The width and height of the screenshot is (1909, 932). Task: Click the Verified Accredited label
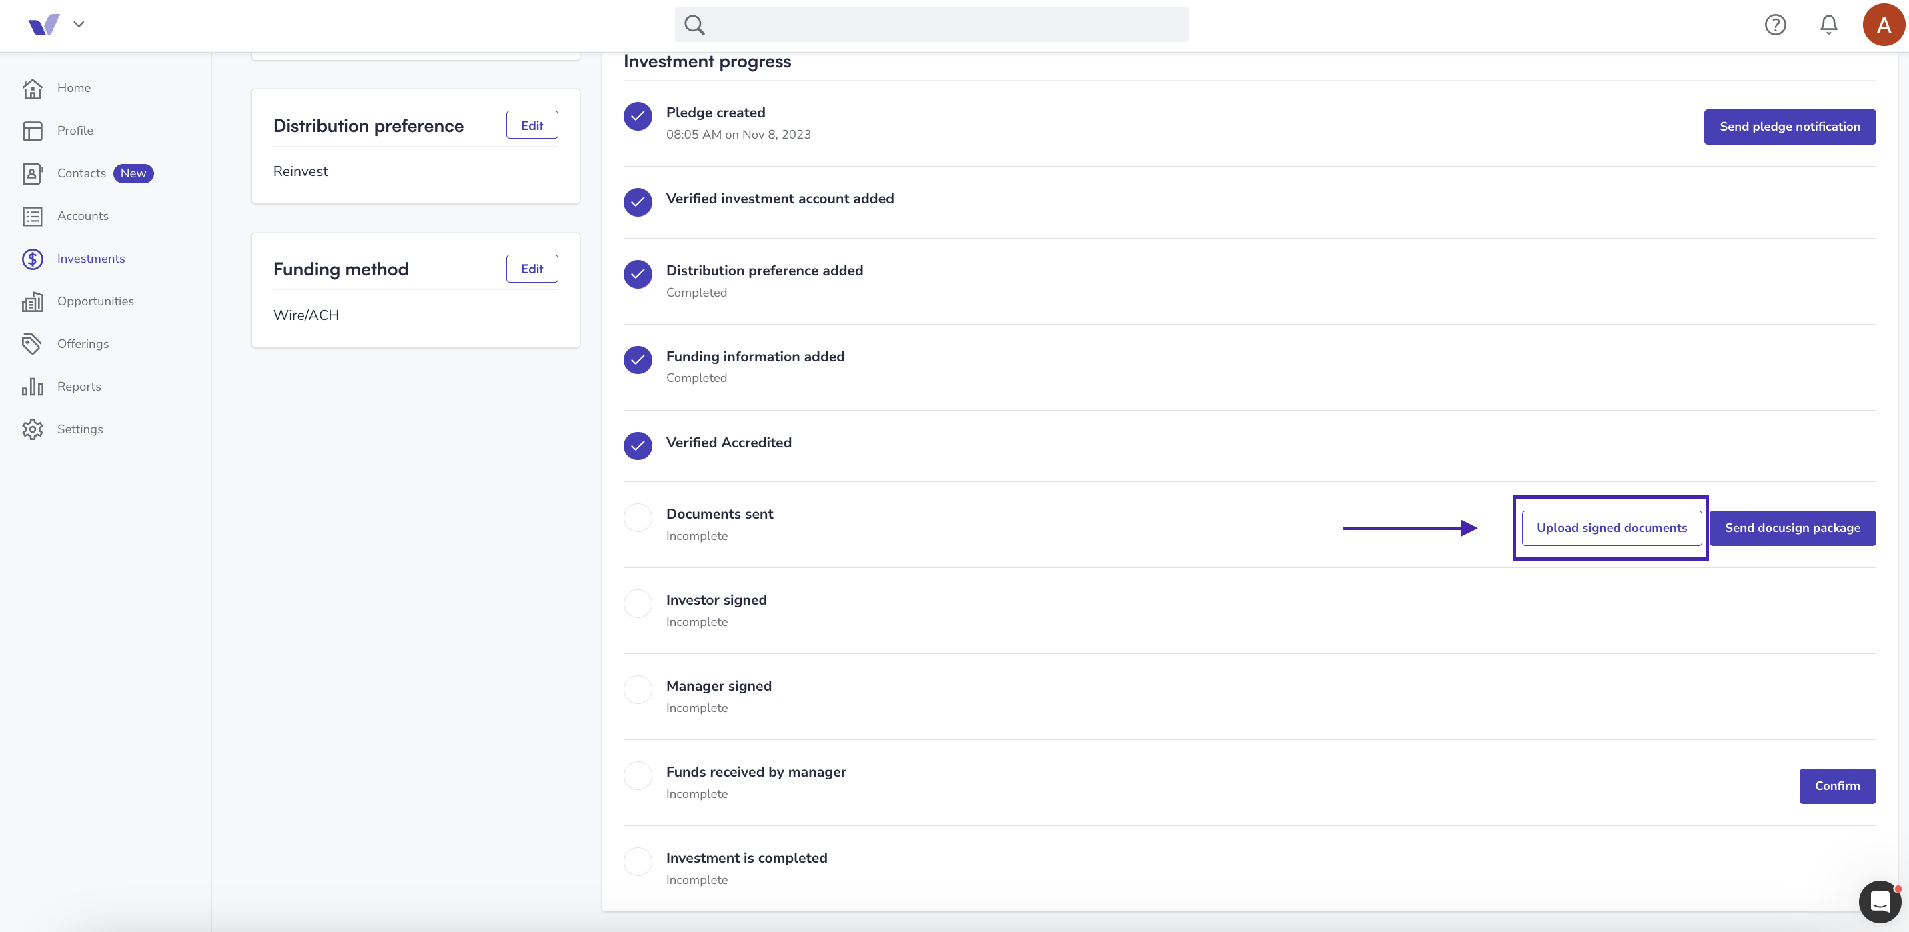(x=728, y=442)
